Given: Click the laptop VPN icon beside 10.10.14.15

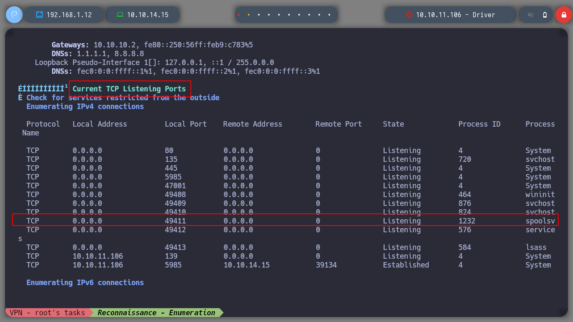Looking at the screenshot, I should tap(120, 15).
